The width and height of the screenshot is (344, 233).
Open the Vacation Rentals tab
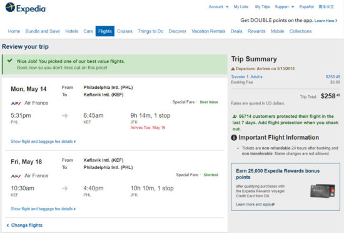pyautogui.click(x=208, y=31)
